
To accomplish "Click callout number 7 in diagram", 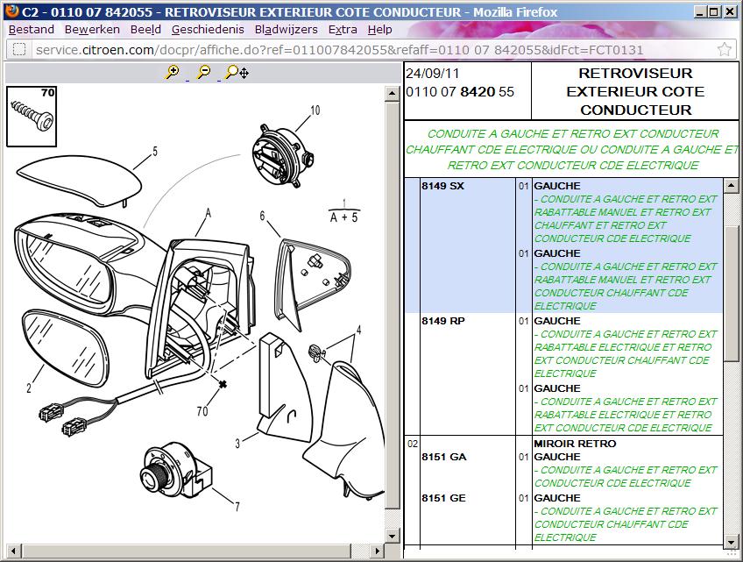I will (x=237, y=507).
